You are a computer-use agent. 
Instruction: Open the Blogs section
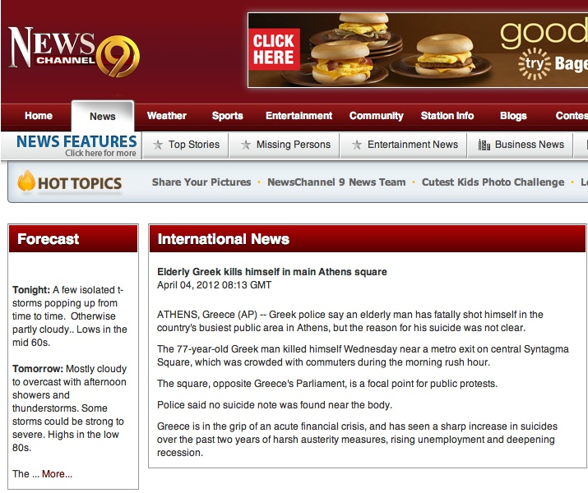point(513,116)
